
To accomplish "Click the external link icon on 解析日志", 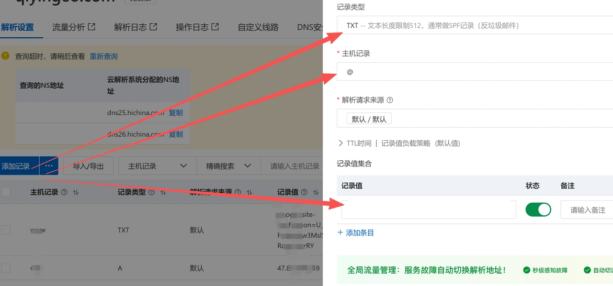I will [153, 27].
